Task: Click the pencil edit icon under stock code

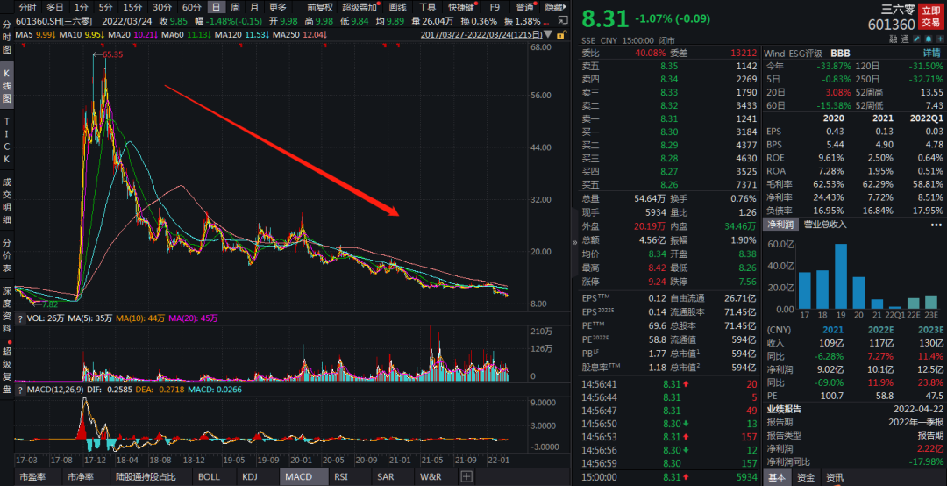Action: click(916, 39)
